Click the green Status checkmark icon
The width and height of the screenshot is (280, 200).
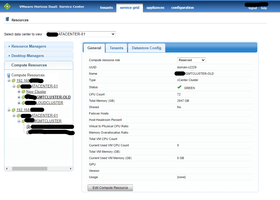(179, 87)
